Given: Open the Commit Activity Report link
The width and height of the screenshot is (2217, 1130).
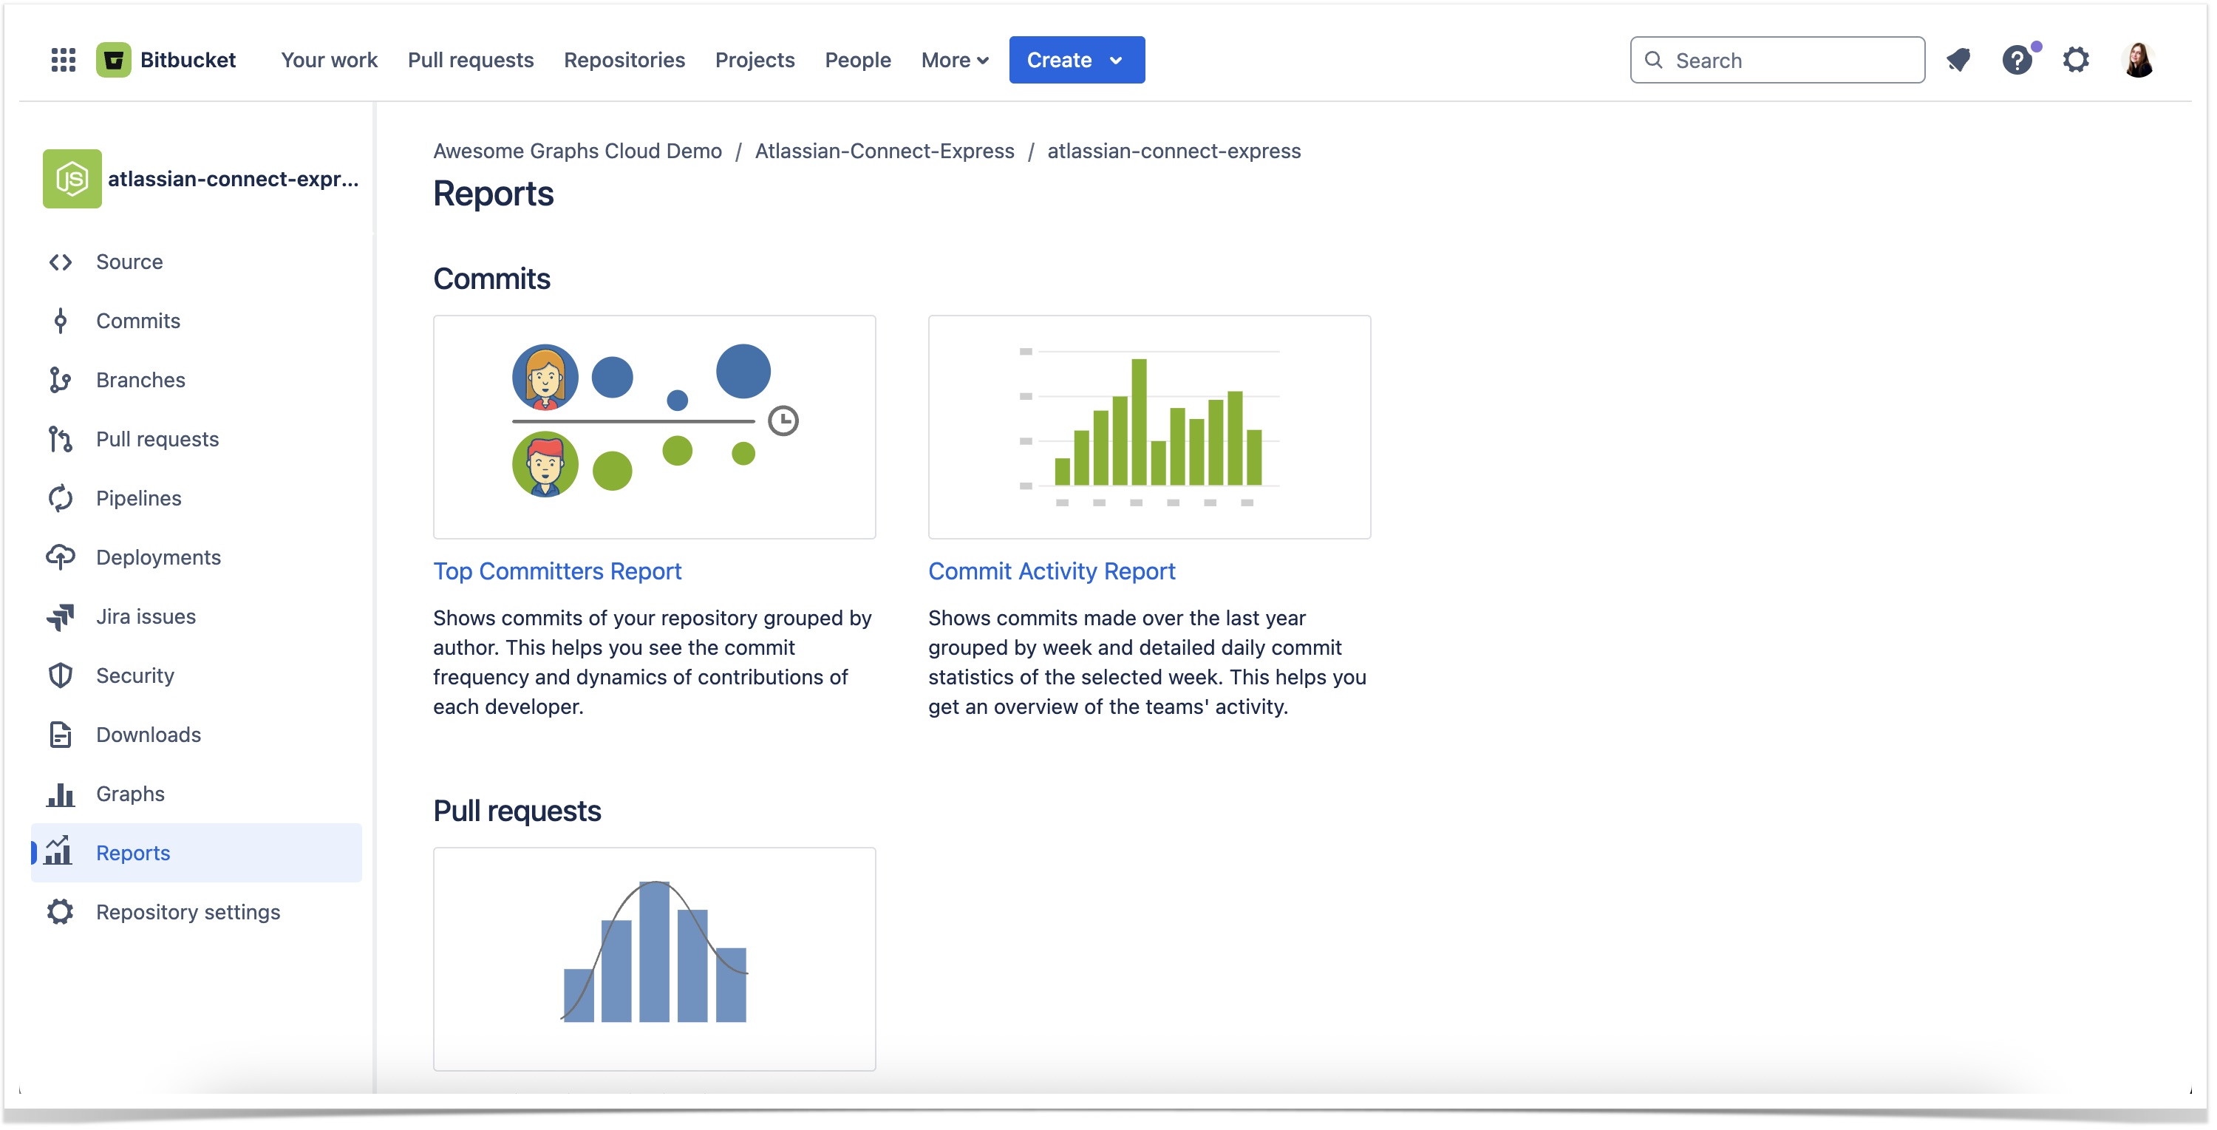Looking at the screenshot, I should coord(1051,571).
